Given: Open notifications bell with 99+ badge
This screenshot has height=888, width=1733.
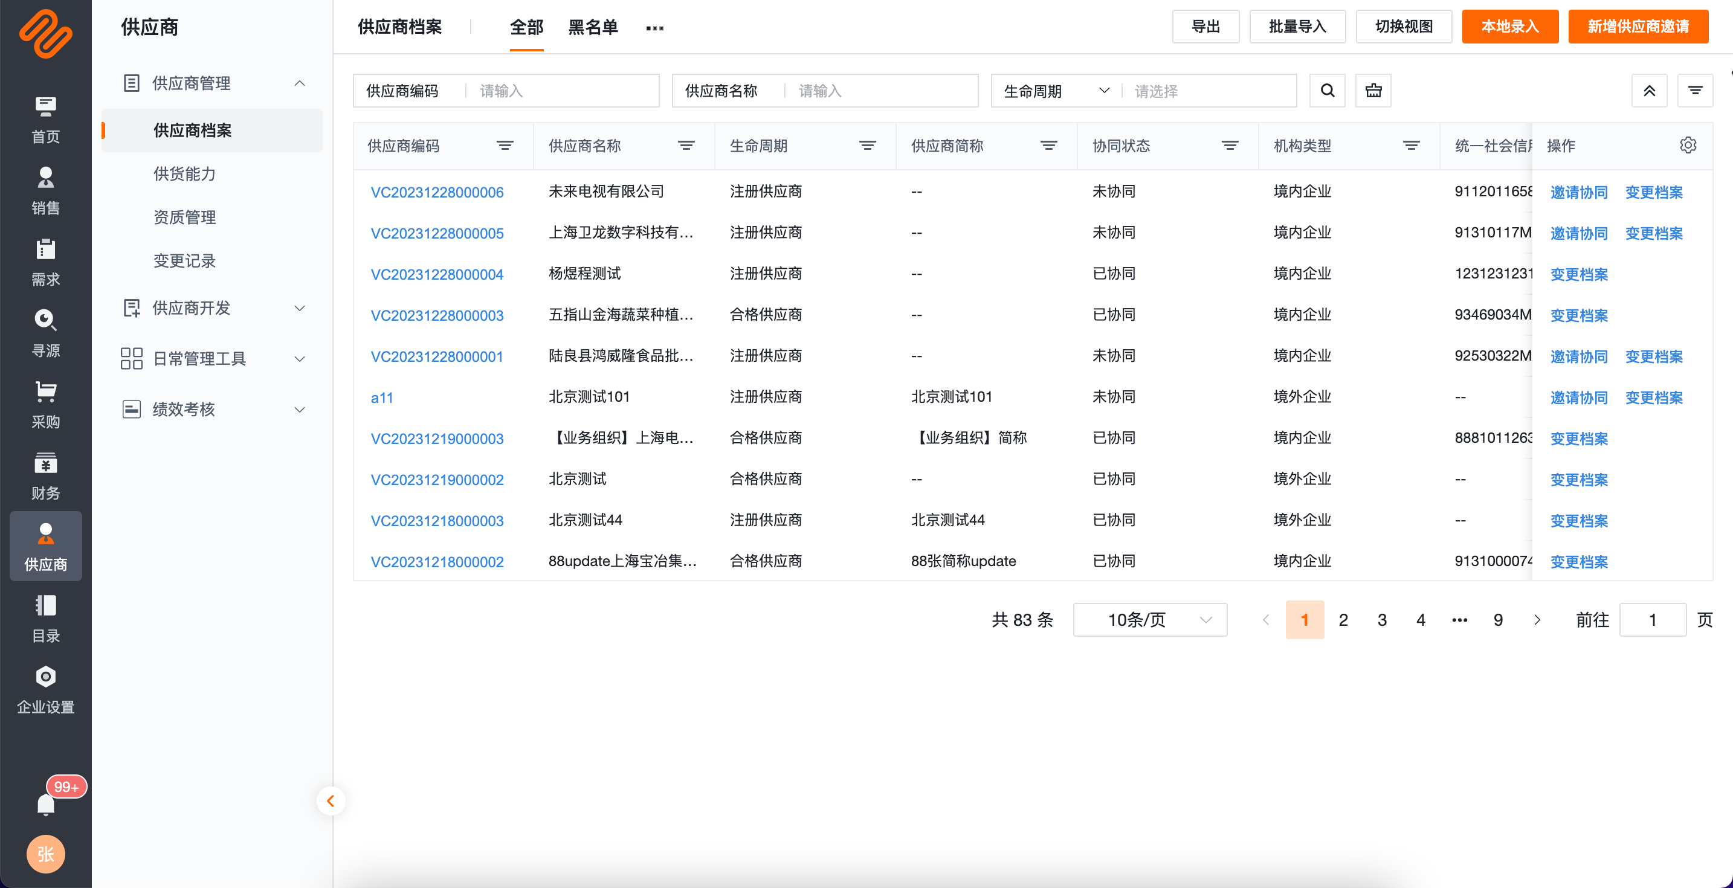Looking at the screenshot, I should click(46, 804).
